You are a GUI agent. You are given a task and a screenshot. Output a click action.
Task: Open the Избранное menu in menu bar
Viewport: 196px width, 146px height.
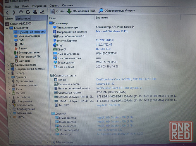coord(39,6)
